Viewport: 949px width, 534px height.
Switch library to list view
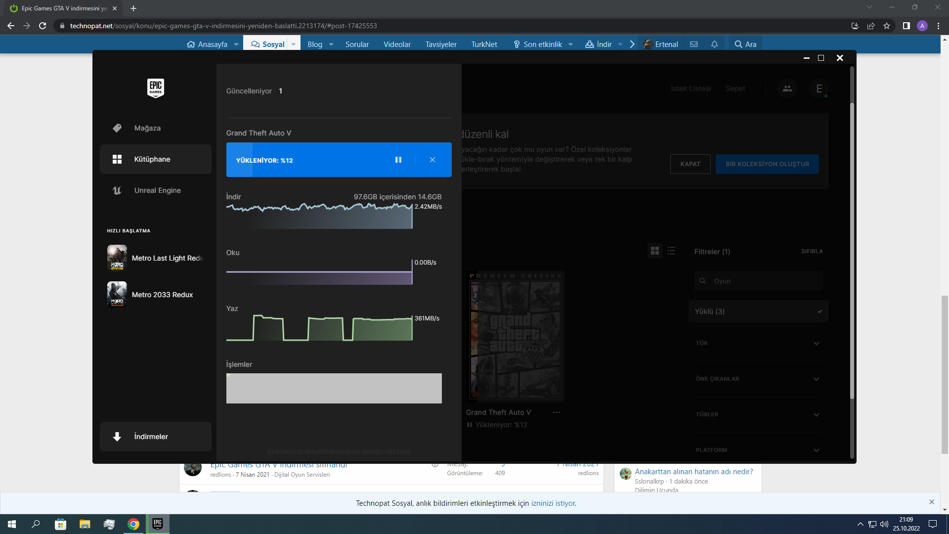[x=671, y=251]
